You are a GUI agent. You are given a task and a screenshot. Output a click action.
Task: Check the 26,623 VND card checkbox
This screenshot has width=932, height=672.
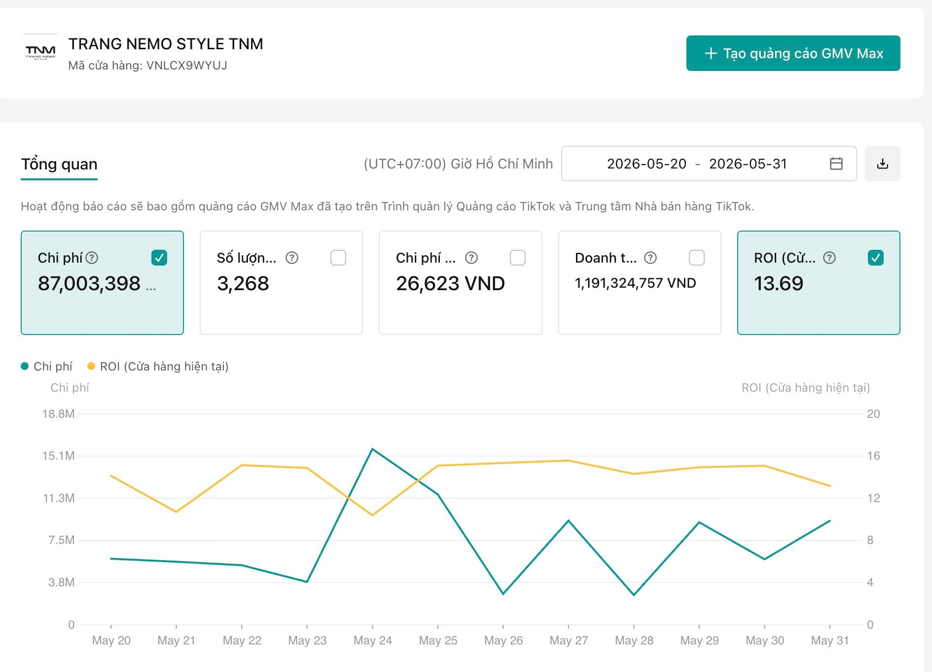[518, 258]
